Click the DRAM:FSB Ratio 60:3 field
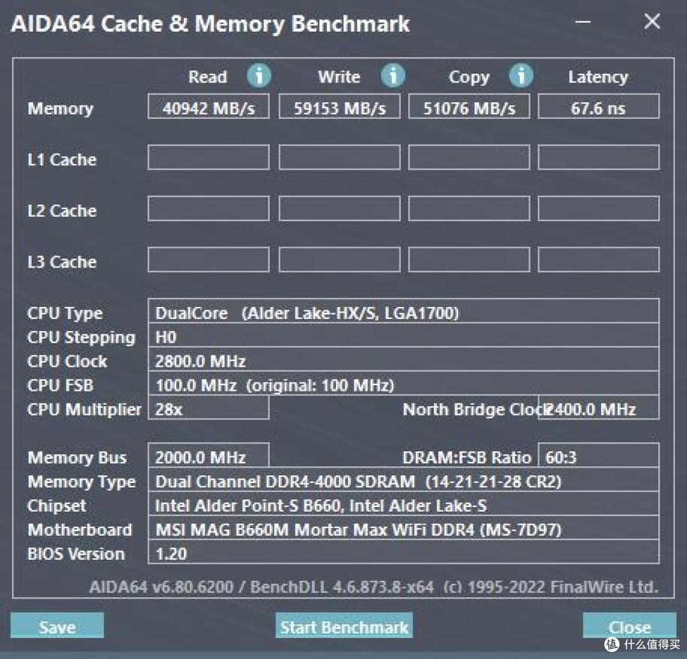Image resolution: width=687 pixels, height=659 pixels. click(x=599, y=456)
